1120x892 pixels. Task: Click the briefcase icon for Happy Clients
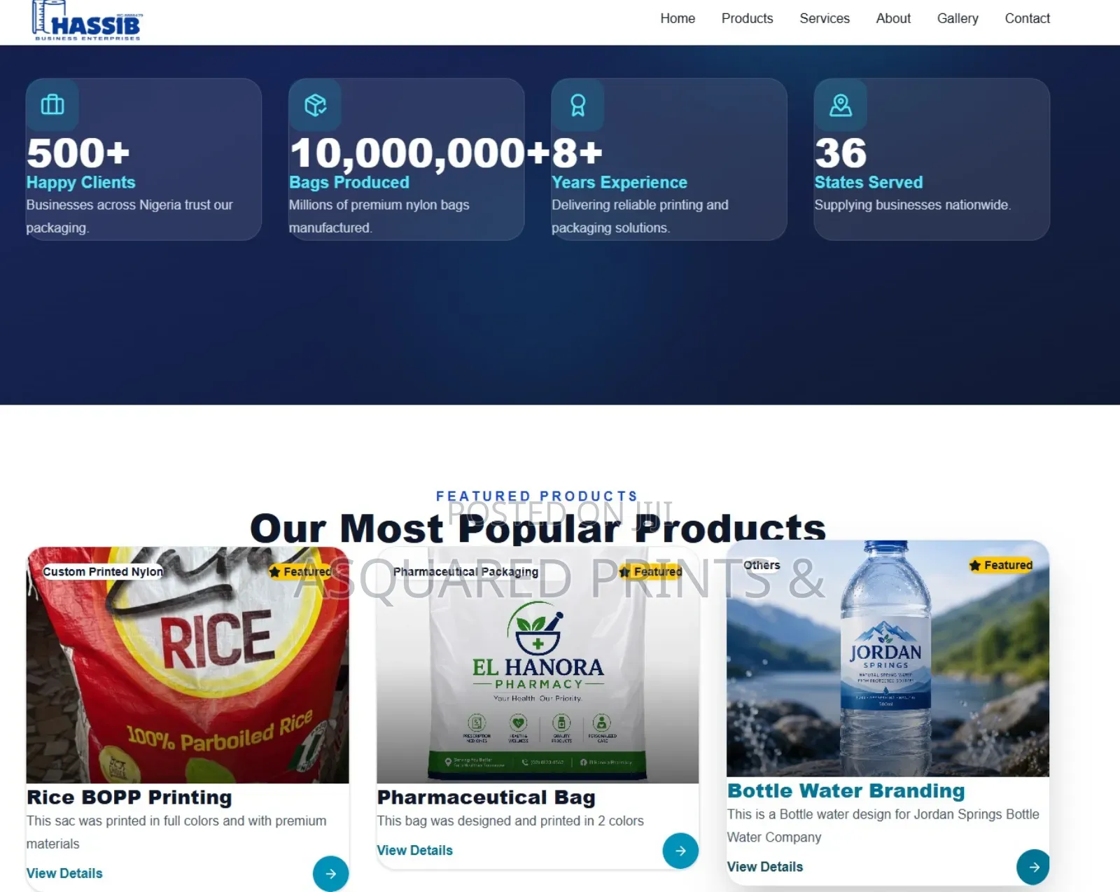pyautogui.click(x=52, y=105)
